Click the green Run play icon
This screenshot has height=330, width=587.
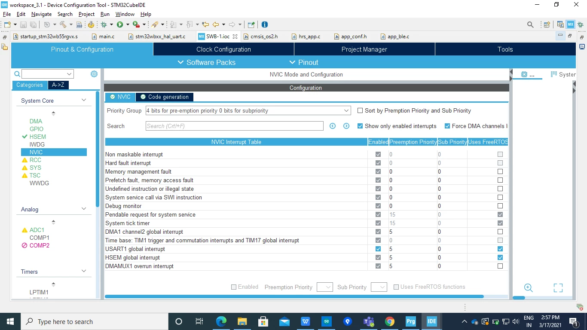[x=120, y=24]
